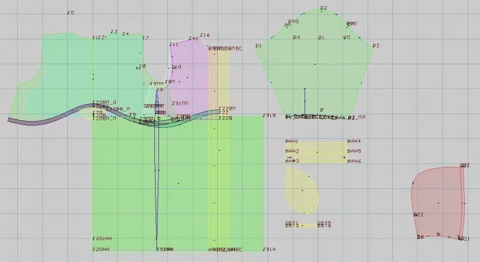Screen dimensions: 480x262
Task: Click the T20HH bottom left skirt point
Action: tap(101, 250)
